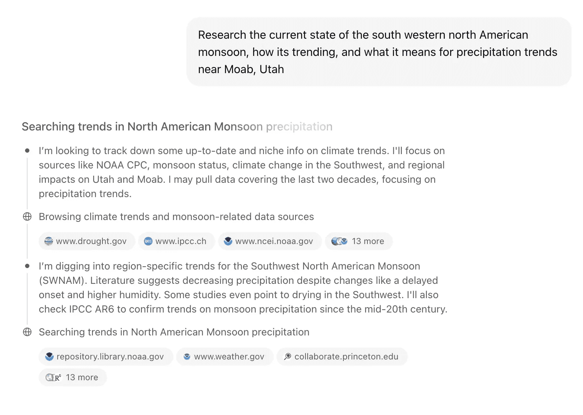Image resolution: width=583 pixels, height=415 pixels.
Task: Collapse the 'Searching trends in North American Monsoon' header
Action: 177,127
